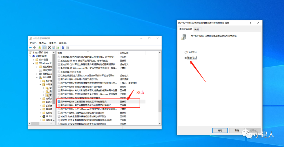Collapse the 计算机配置 node

coord(30,56)
